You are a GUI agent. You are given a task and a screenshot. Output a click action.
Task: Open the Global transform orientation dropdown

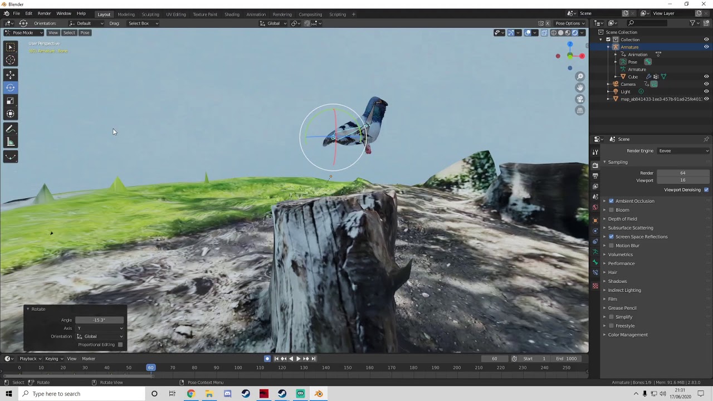click(x=274, y=23)
